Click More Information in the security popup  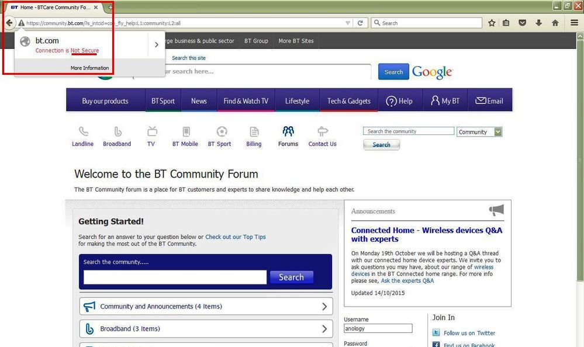click(90, 68)
